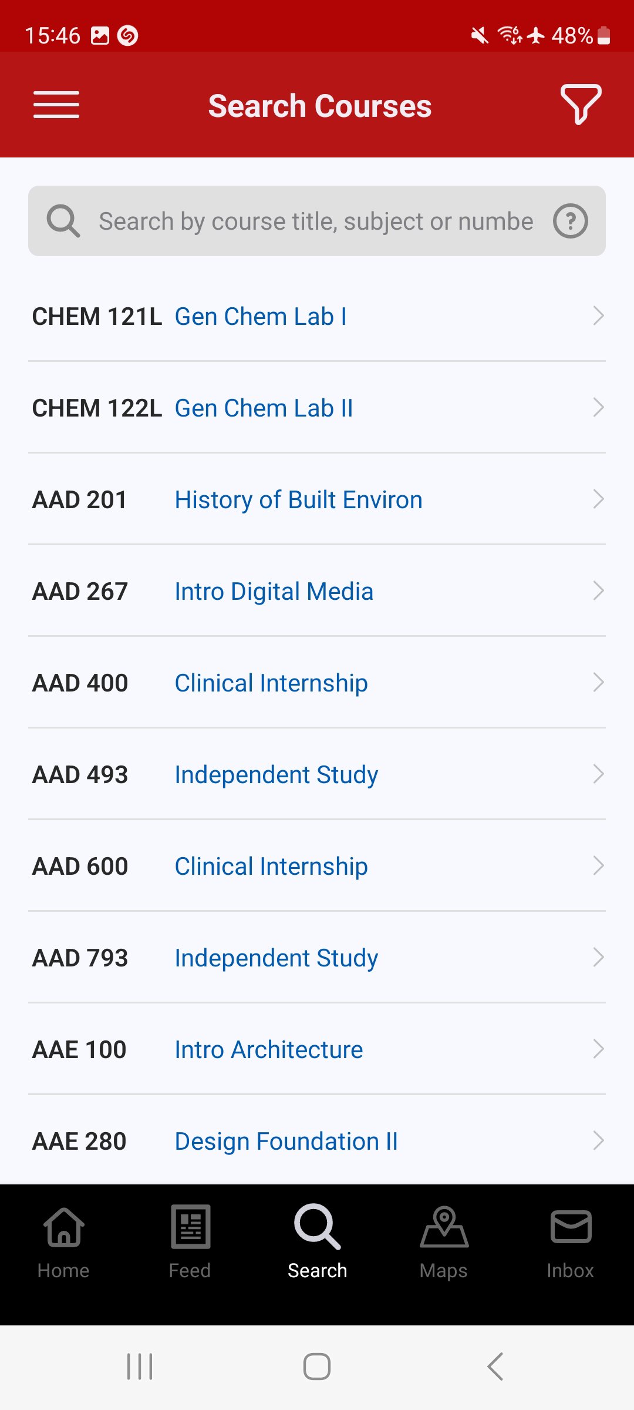Open AAD 600 Clinical Internship course
This screenshot has height=1410, width=634.
point(271,867)
